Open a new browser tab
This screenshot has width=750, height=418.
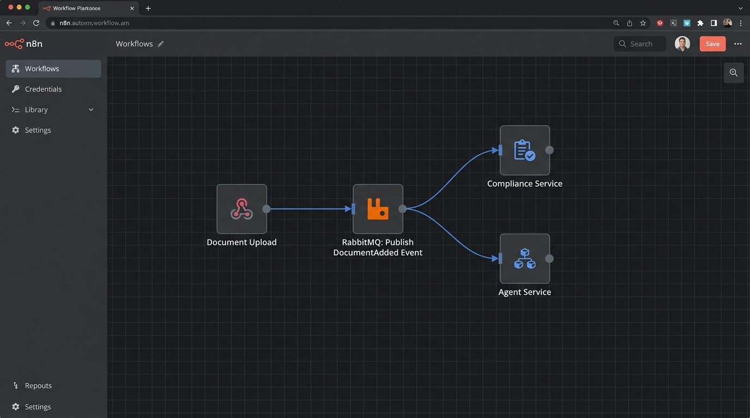[148, 8]
